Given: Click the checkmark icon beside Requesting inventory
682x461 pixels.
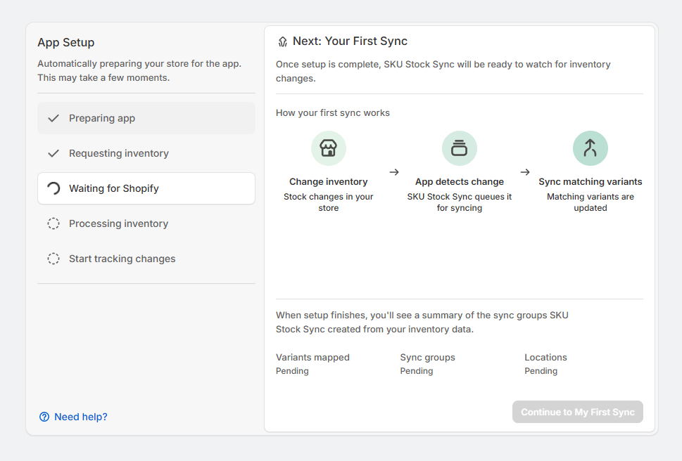Looking at the screenshot, I should point(53,153).
